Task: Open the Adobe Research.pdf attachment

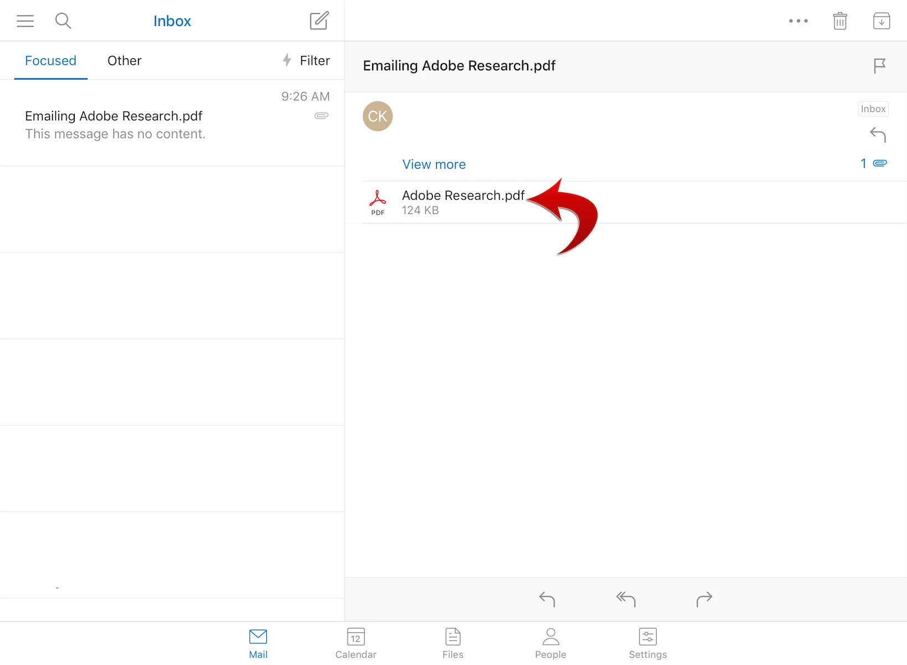Action: tap(635, 202)
